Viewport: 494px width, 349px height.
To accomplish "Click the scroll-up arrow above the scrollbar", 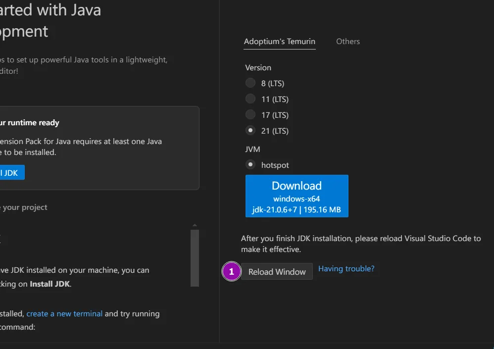I will 195,225.
